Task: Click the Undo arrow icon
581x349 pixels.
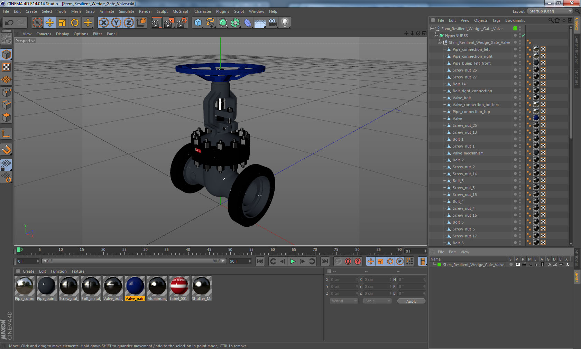Action: coord(9,23)
